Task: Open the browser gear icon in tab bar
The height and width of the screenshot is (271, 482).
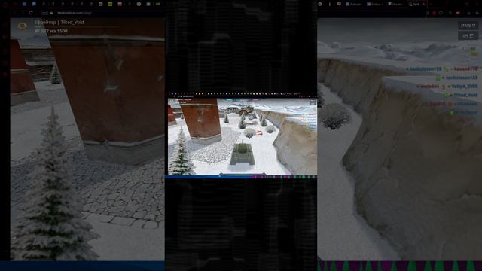Action: (x=320, y=4)
